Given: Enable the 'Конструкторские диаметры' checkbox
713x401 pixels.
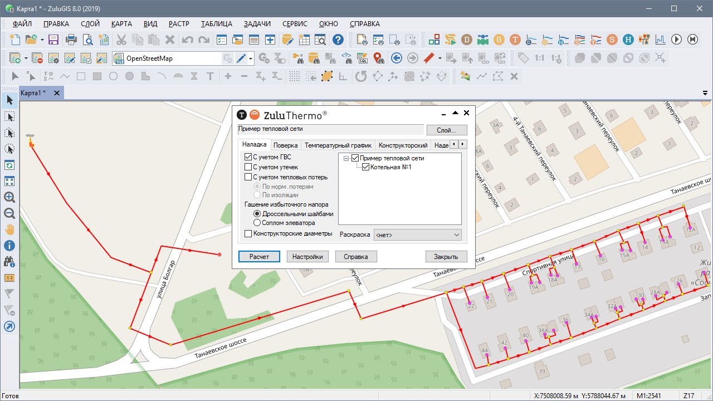Looking at the screenshot, I should click(x=248, y=233).
